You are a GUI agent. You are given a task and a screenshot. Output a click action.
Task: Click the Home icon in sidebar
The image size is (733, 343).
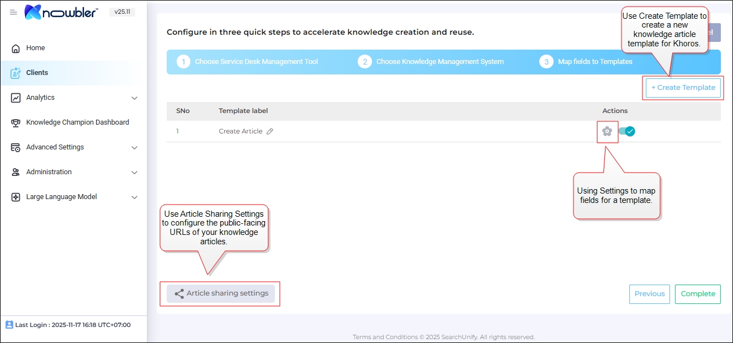click(x=16, y=48)
